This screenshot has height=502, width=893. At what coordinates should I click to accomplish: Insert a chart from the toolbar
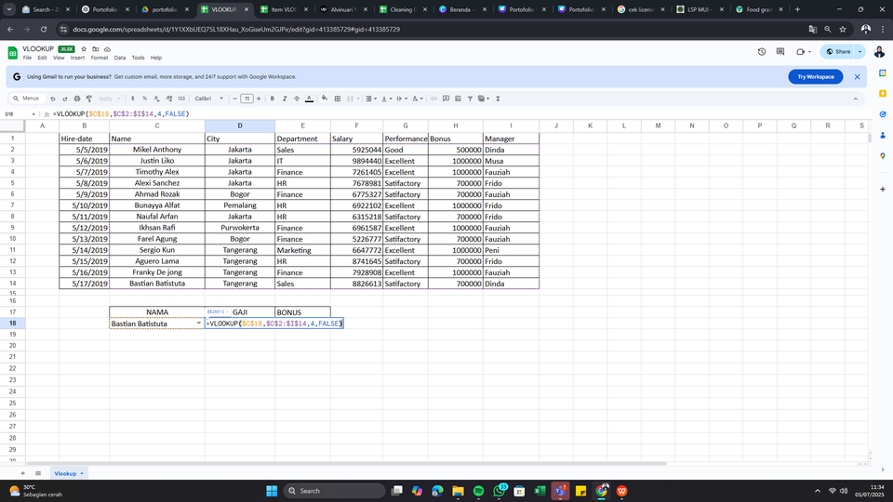[458, 99]
